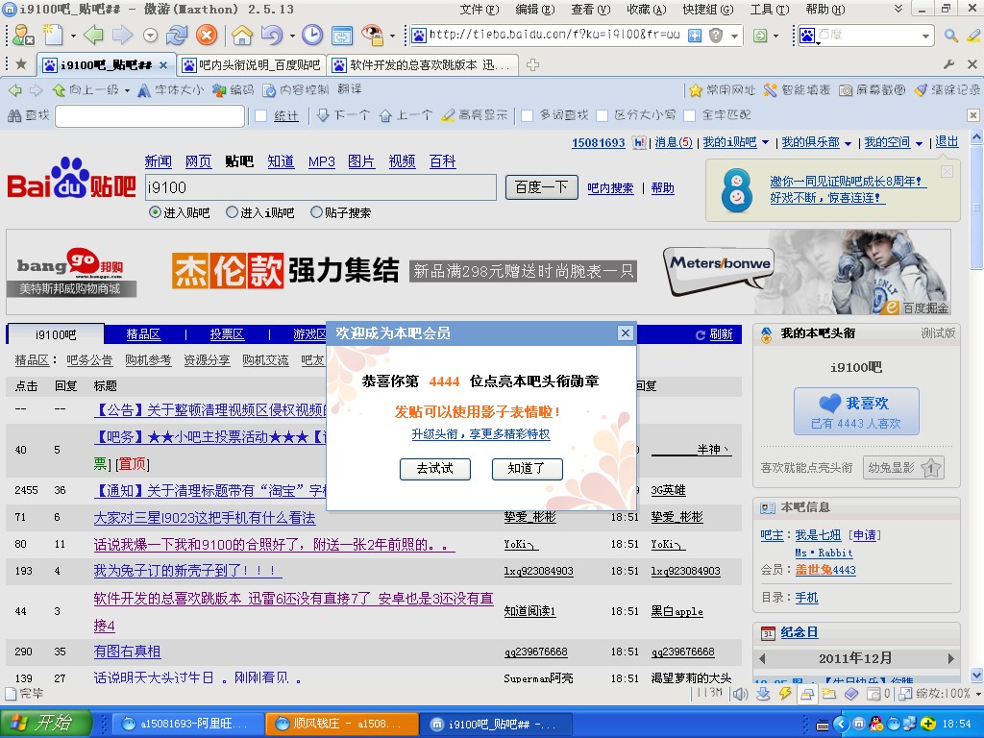The width and height of the screenshot is (984, 738).
Task: Enable the 多词查找 checkbox
Action: coord(528,115)
